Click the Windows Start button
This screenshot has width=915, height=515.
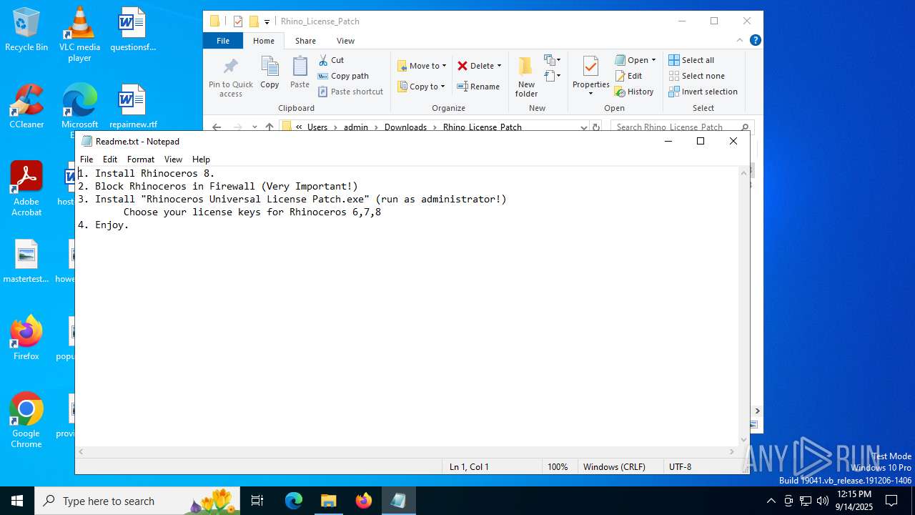pyautogui.click(x=17, y=501)
